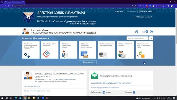This screenshot has height=100, width=177.
Task: Open the envelope messages icon
Action: [144, 32]
